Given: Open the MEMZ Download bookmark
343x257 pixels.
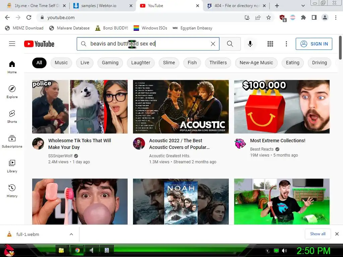Looking at the screenshot, I should pyautogui.click(x=24, y=28).
